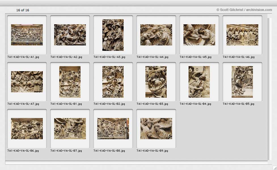Click the filename text 7A1-KAD-VA-SL-B2.jpg
This screenshot has width=277, height=170.
[109, 104]
